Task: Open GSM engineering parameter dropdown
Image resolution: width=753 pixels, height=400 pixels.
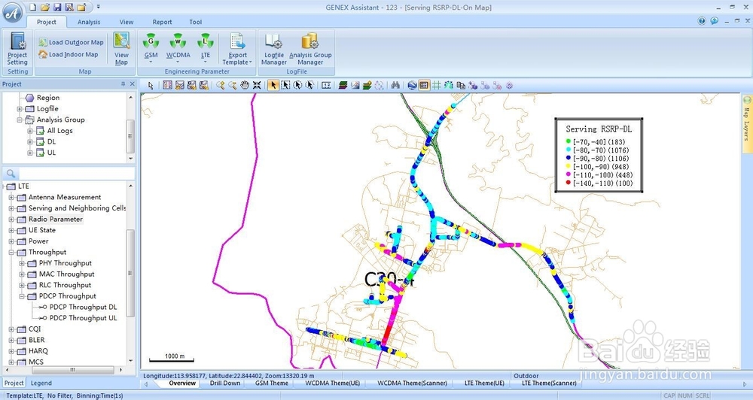Action: tap(151, 49)
